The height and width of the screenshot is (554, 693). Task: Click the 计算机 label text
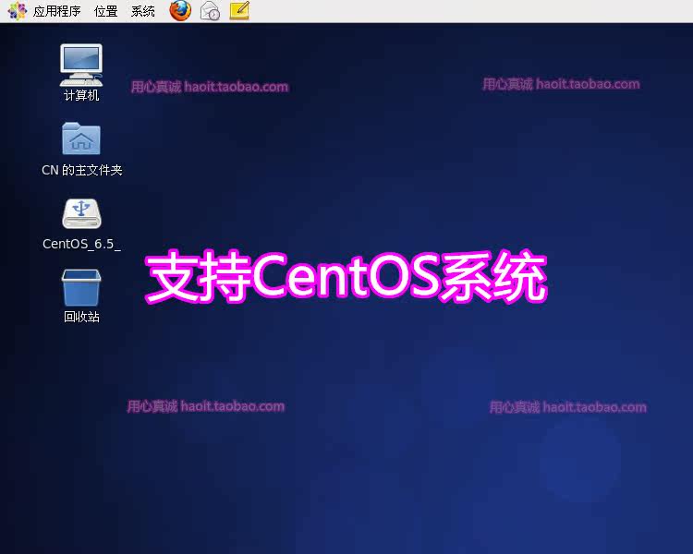pos(81,95)
